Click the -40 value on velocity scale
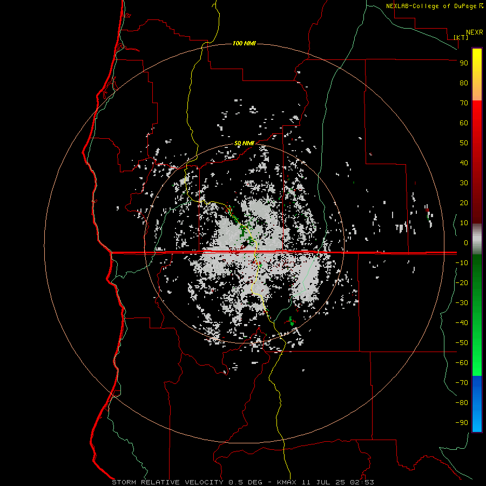This screenshot has height=486, width=486. [462, 323]
